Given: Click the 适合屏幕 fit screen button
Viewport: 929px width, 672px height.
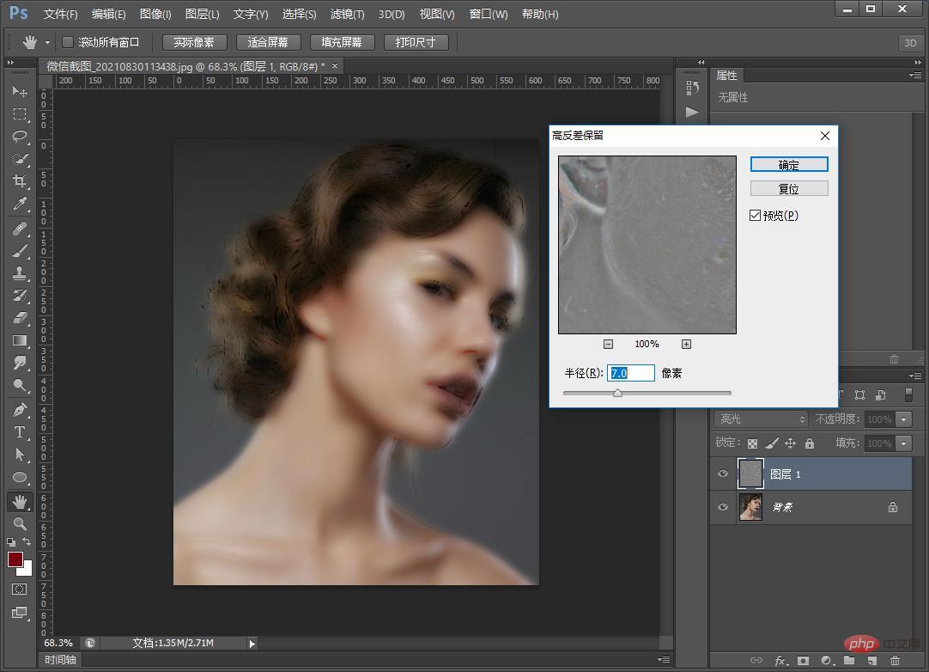Looking at the screenshot, I should coord(268,42).
